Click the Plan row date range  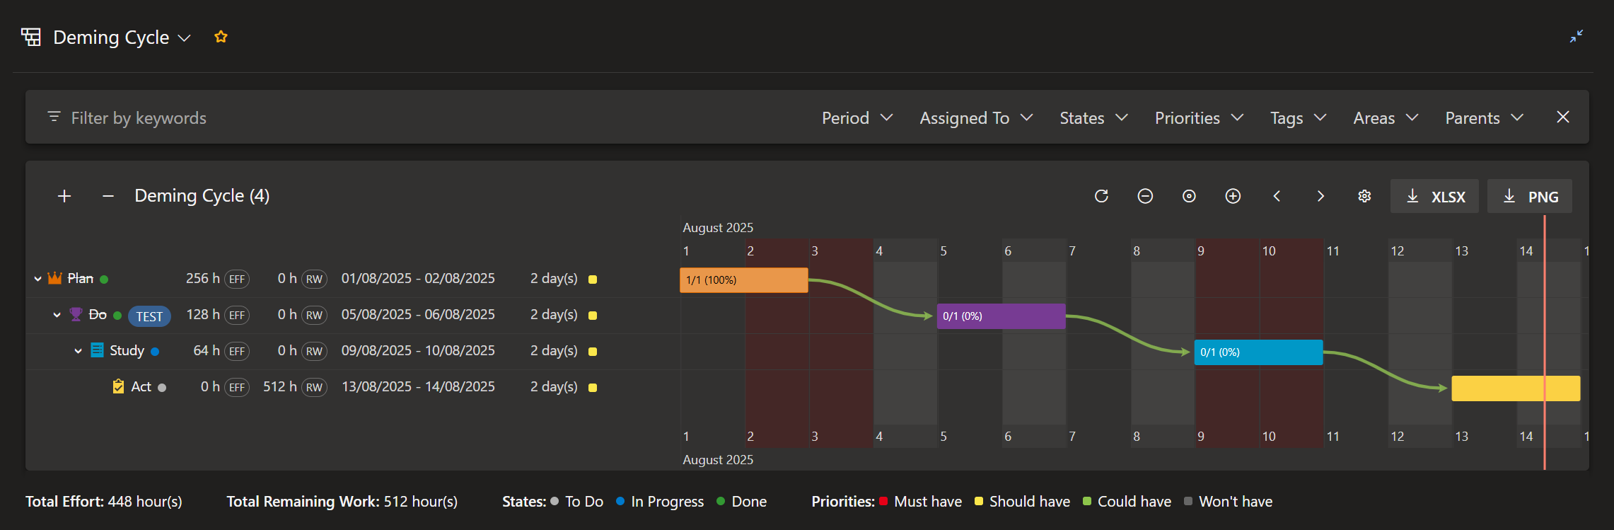click(418, 278)
